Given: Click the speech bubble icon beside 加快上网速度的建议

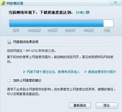Looking at the screenshot, I should [9, 80].
